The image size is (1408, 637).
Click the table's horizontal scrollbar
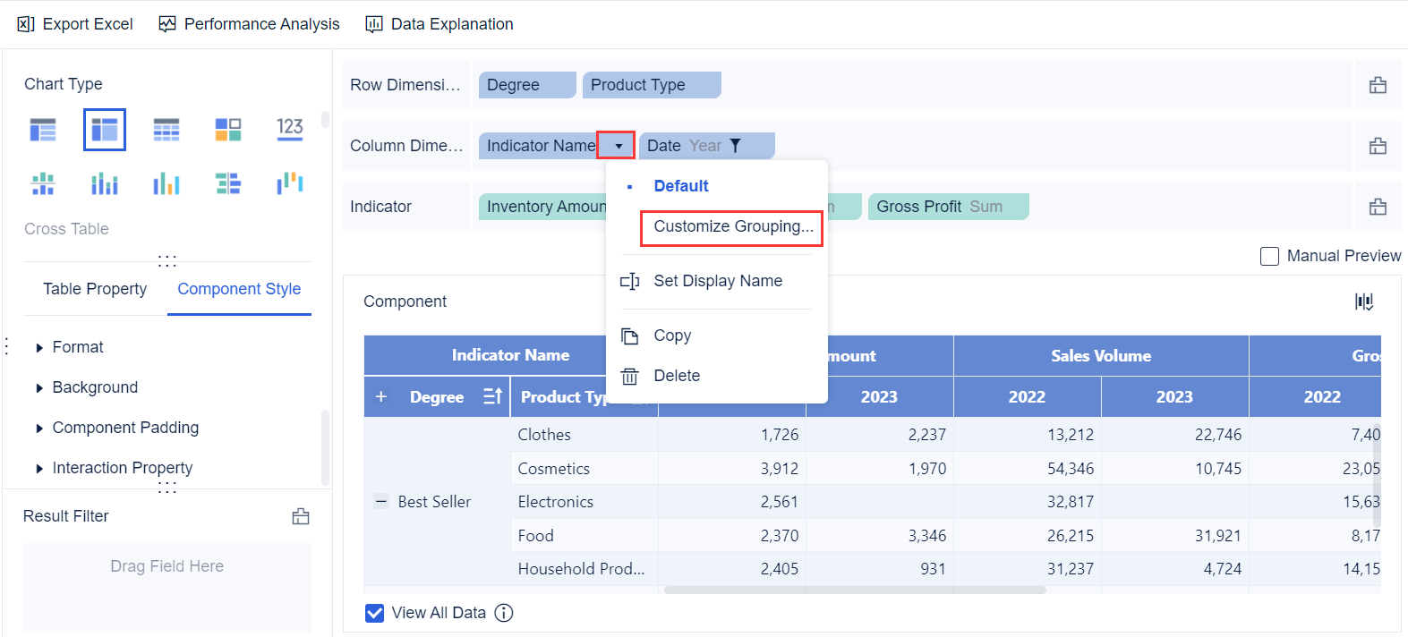[x=855, y=590]
